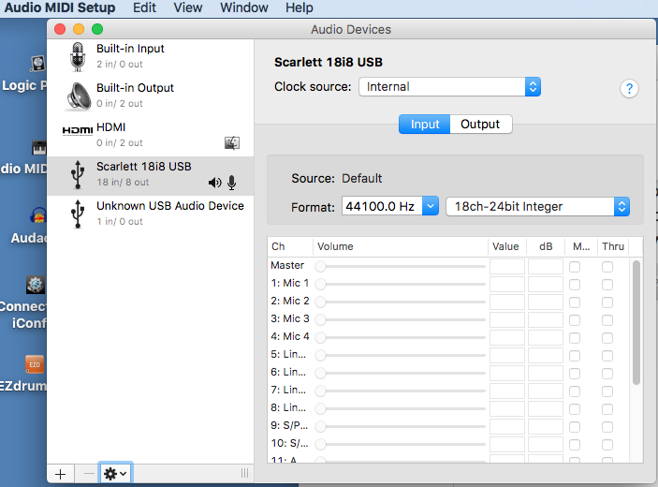Screen dimensions: 658x487
Task: Open the View menu
Action: tap(188, 7)
